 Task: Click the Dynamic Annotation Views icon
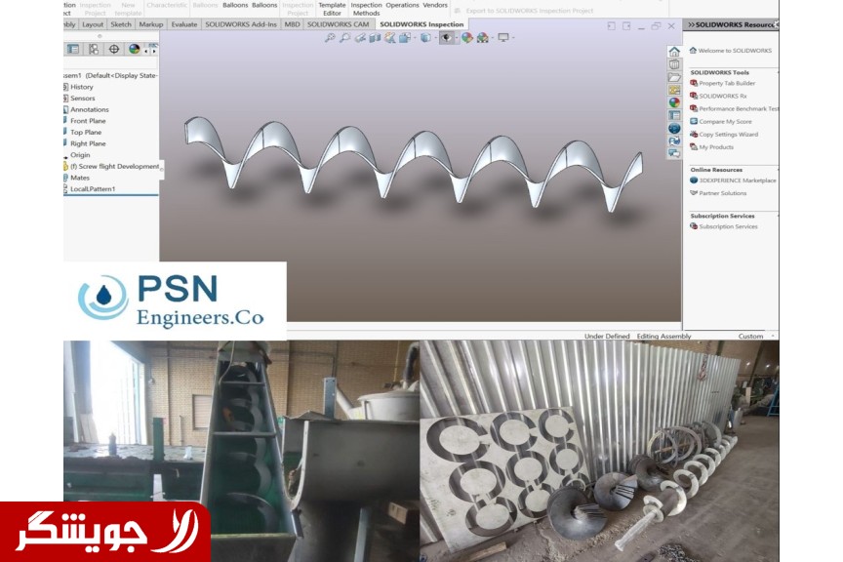[389, 38]
